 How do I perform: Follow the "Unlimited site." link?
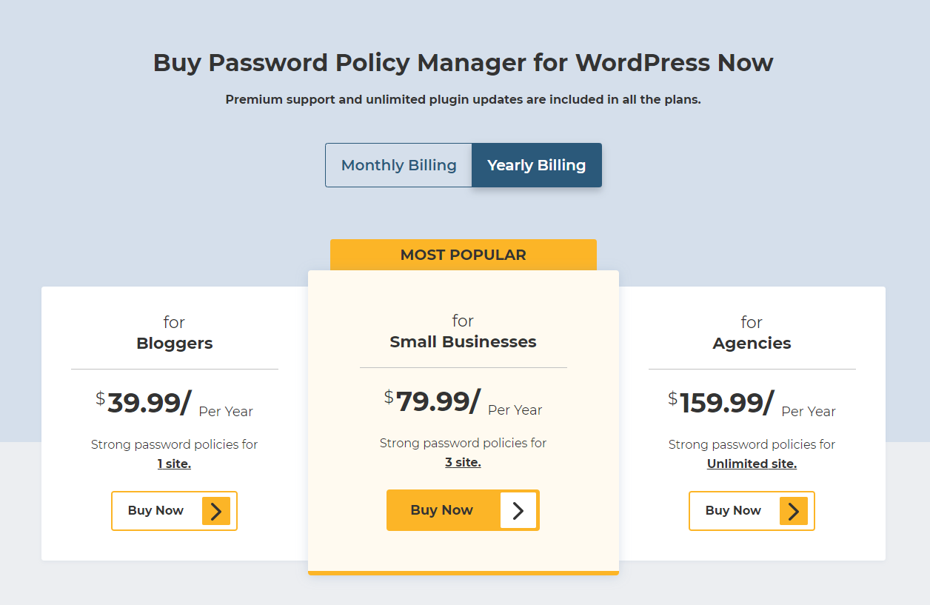752,464
